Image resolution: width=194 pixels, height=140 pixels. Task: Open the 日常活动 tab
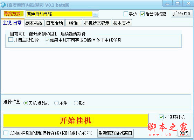point(54,23)
